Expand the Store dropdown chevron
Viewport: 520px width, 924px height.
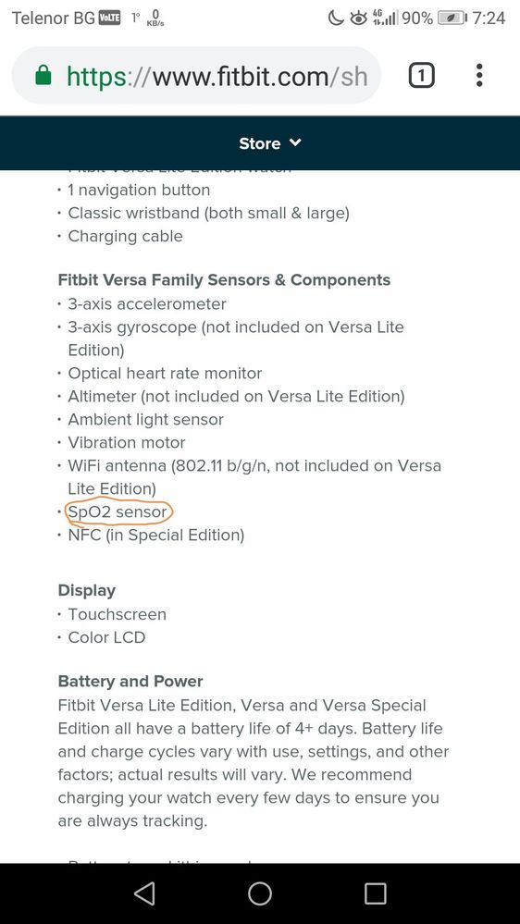pos(295,142)
